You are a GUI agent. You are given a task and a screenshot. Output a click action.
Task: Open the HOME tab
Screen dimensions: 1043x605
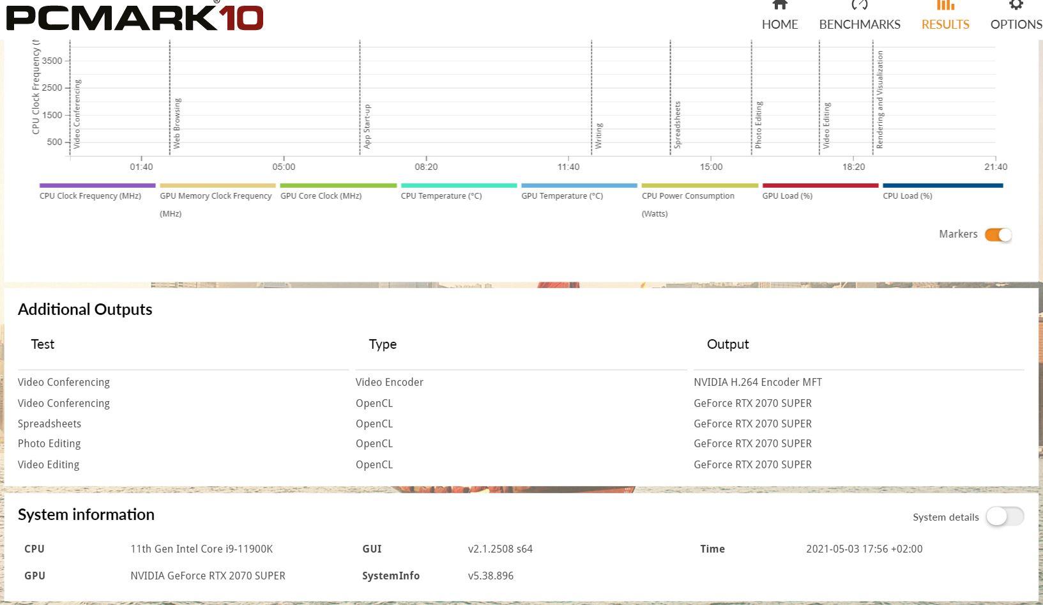(779, 15)
